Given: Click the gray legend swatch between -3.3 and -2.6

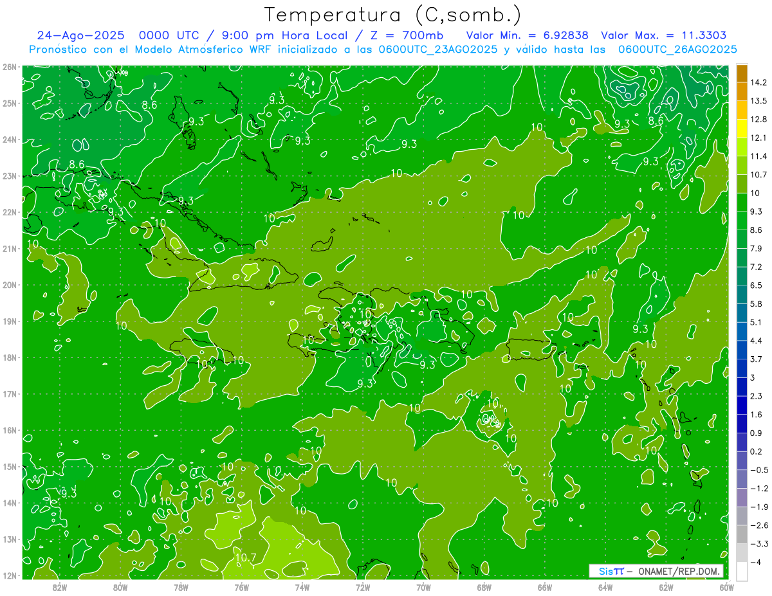Looking at the screenshot, I should 742,534.
